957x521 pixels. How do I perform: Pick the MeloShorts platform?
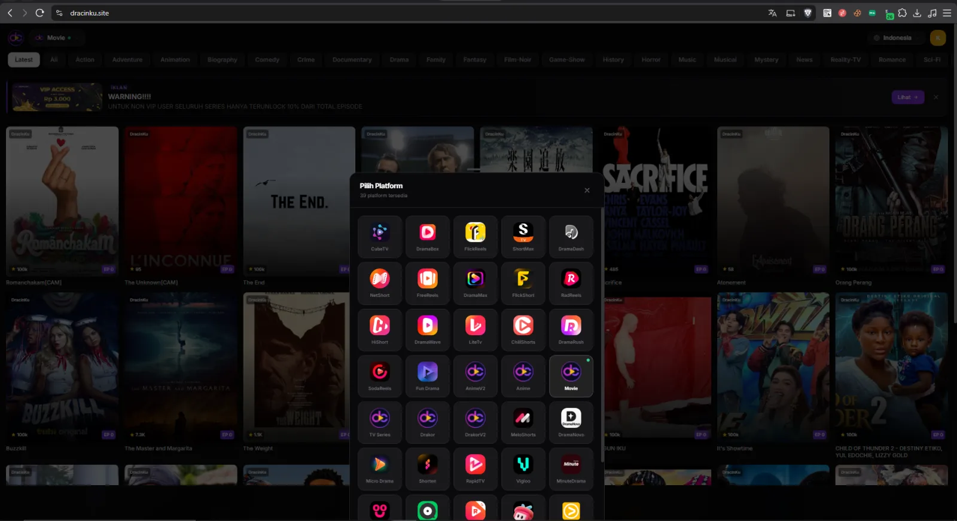(523, 422)
